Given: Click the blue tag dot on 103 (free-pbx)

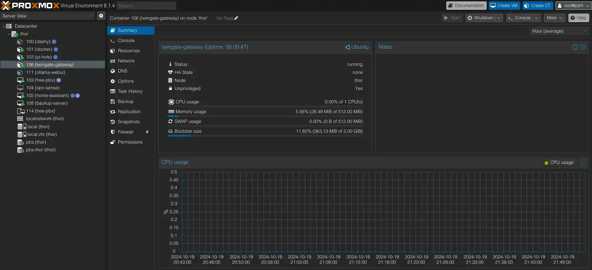Looking at the screenshot, I should click(x=59, y=80).
